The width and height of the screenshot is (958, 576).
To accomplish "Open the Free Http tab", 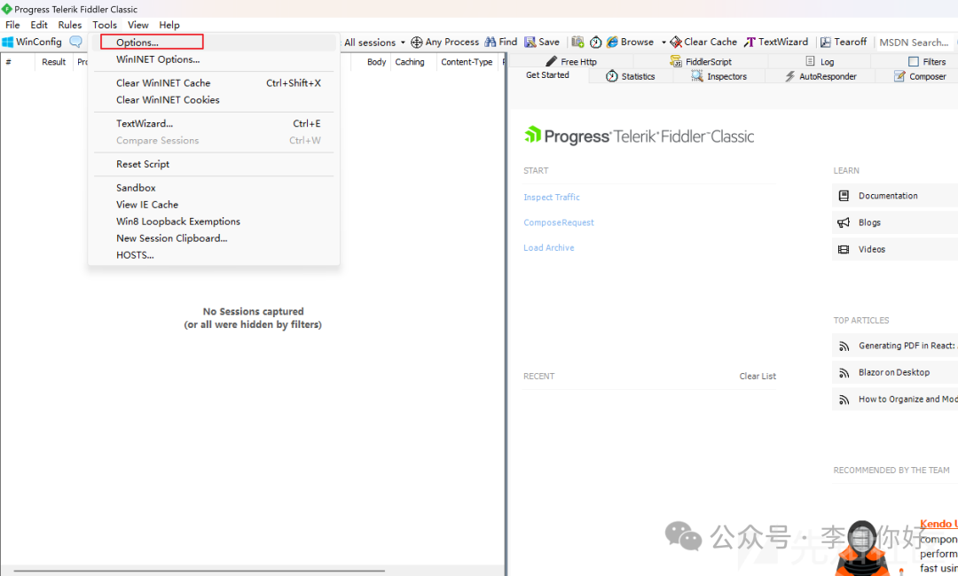I will point(570,62).
